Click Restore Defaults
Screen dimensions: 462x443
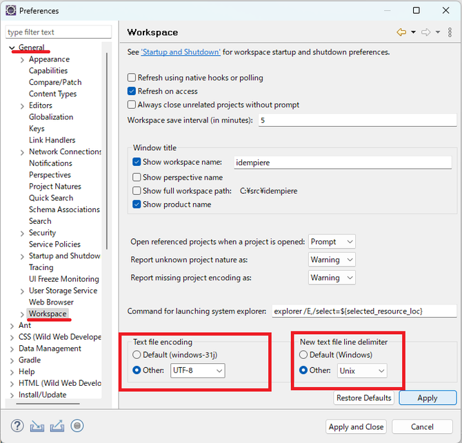tap(364, 398)
